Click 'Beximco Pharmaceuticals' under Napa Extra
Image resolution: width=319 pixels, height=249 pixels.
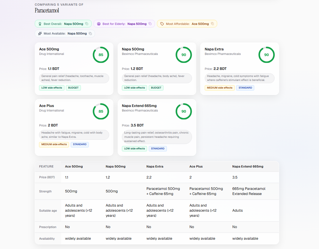pos(223,54)
